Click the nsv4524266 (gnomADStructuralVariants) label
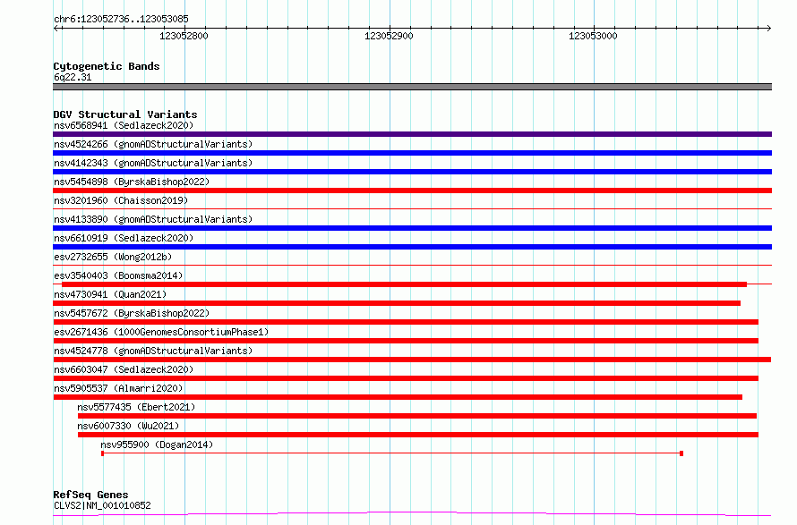The height and width of the screenshot is (525, 797). coord(153,144)
